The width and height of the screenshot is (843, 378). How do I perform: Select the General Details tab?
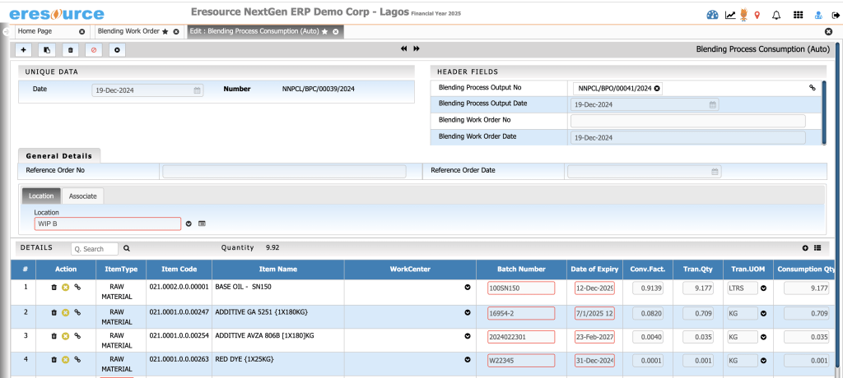pyautogui.click(x=59, y=155)
